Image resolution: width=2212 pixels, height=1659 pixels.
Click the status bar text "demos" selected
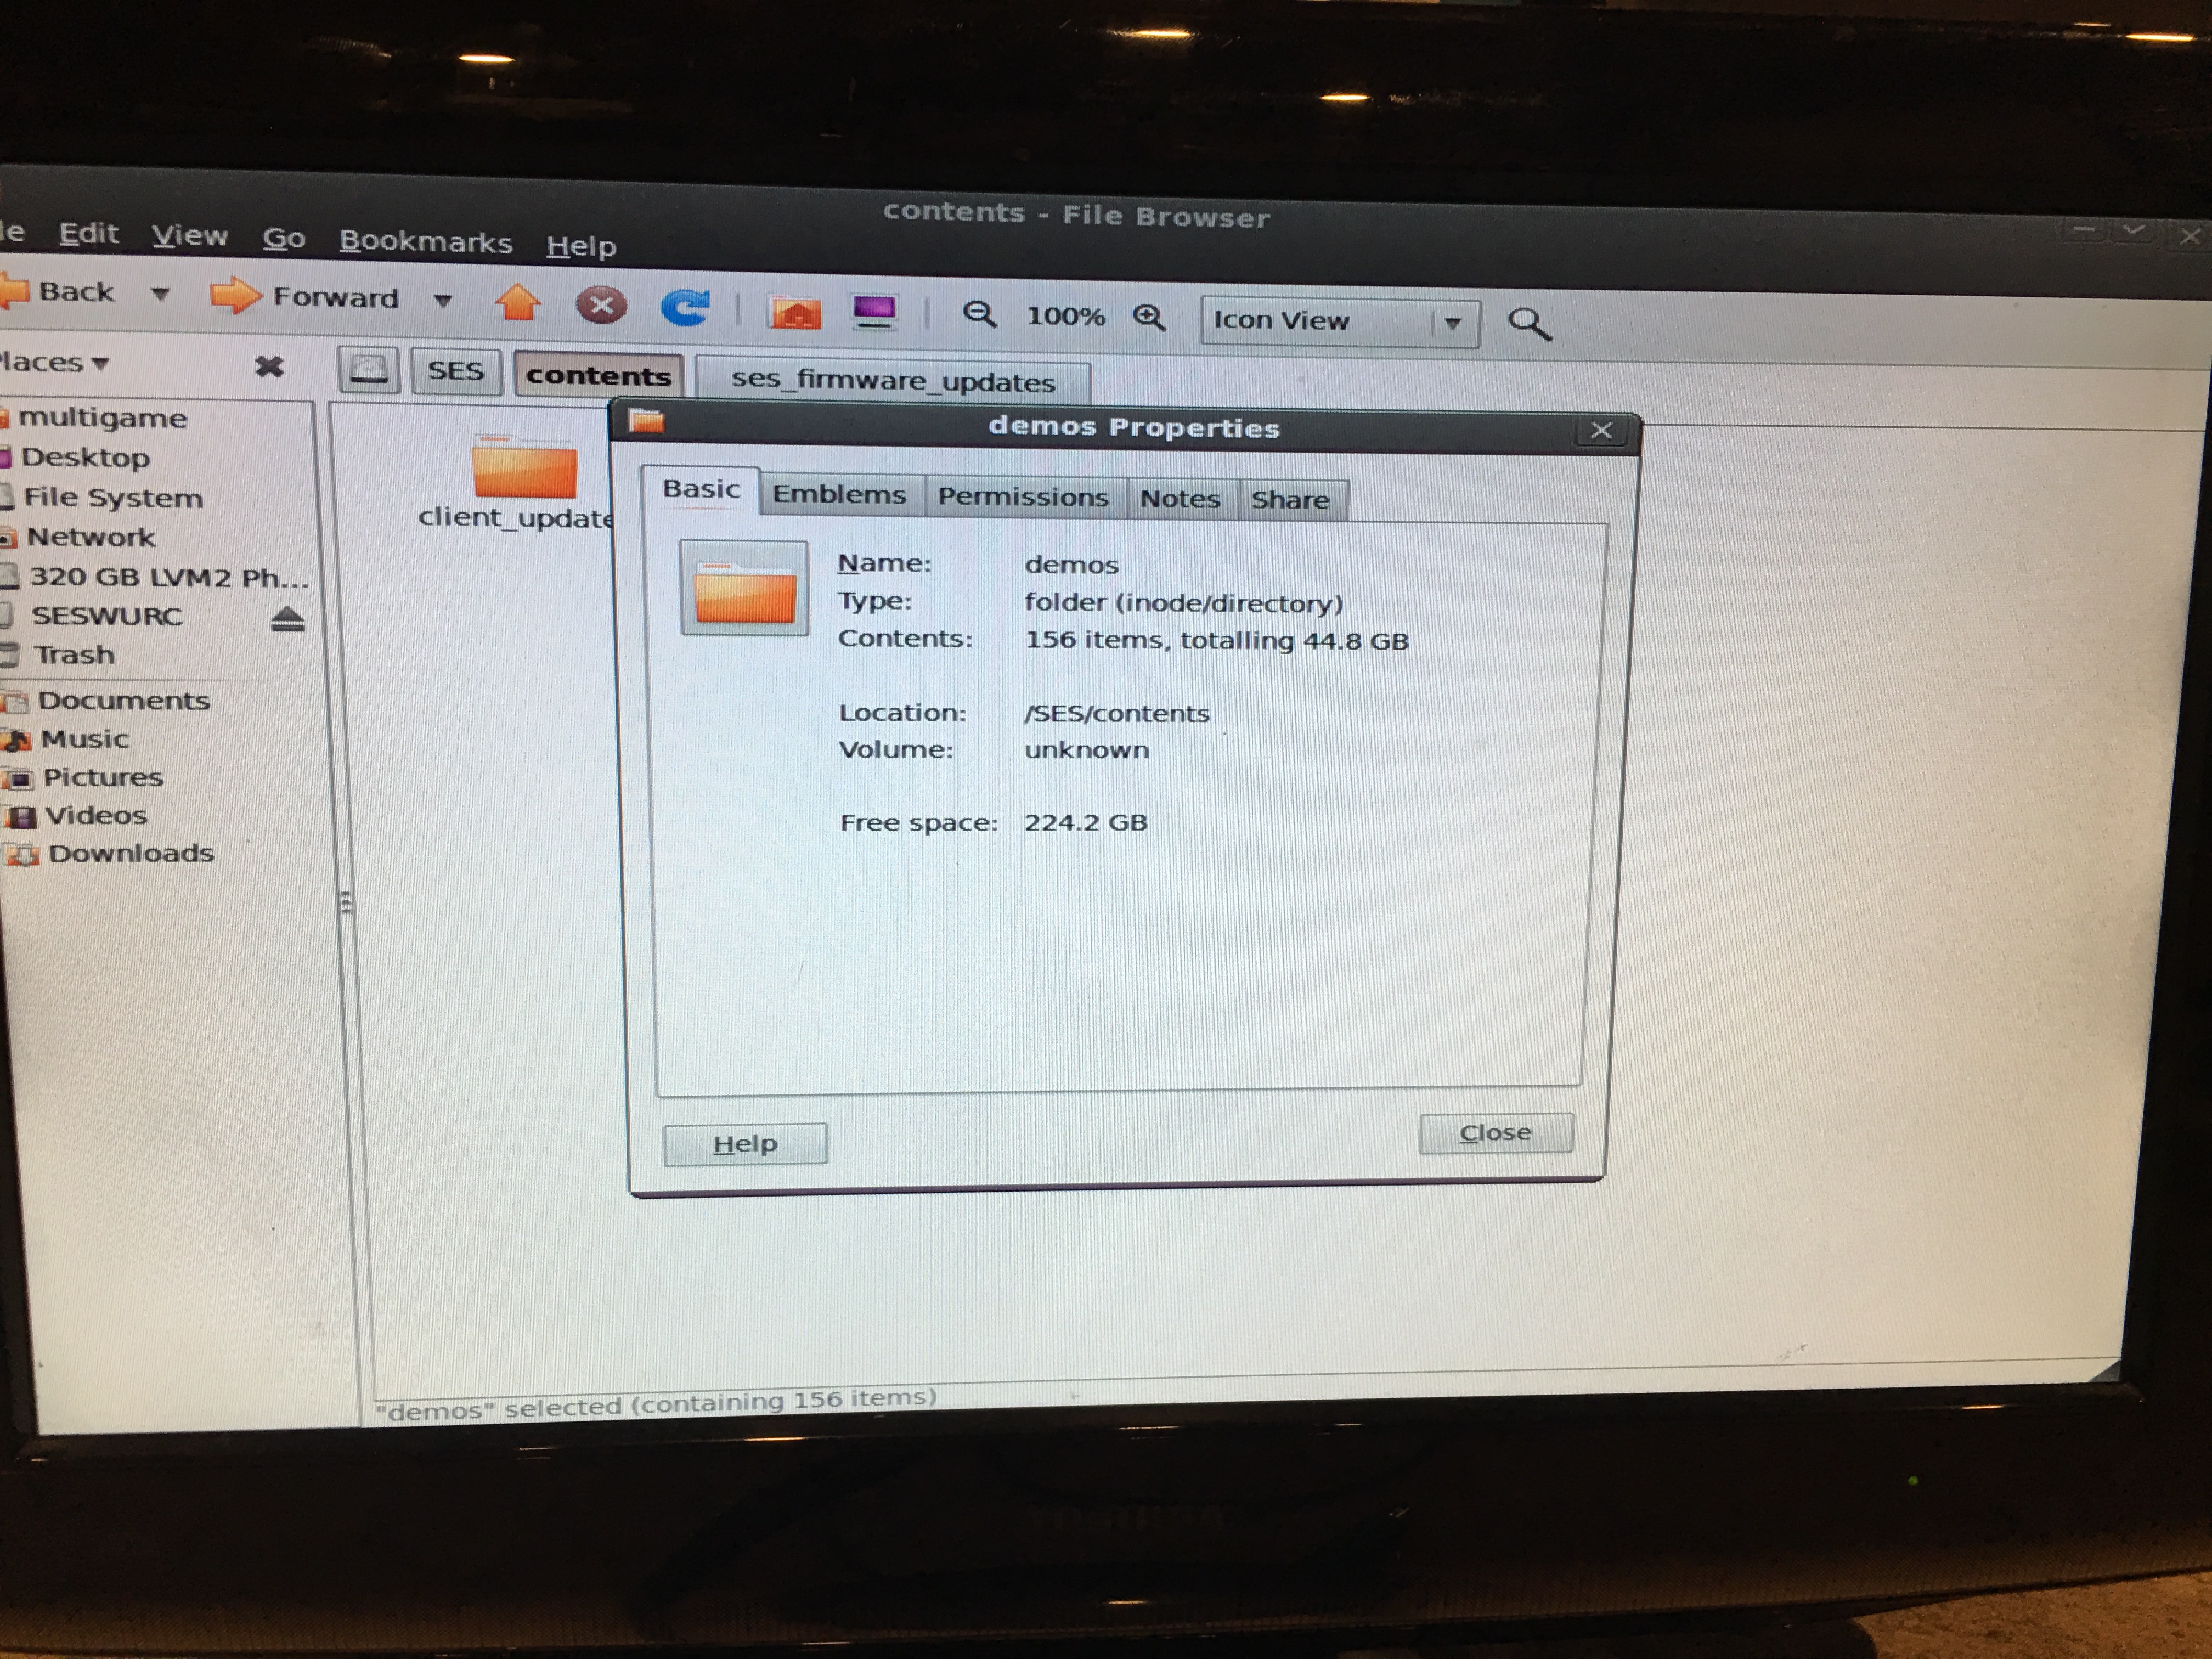tap(655, 1404)
